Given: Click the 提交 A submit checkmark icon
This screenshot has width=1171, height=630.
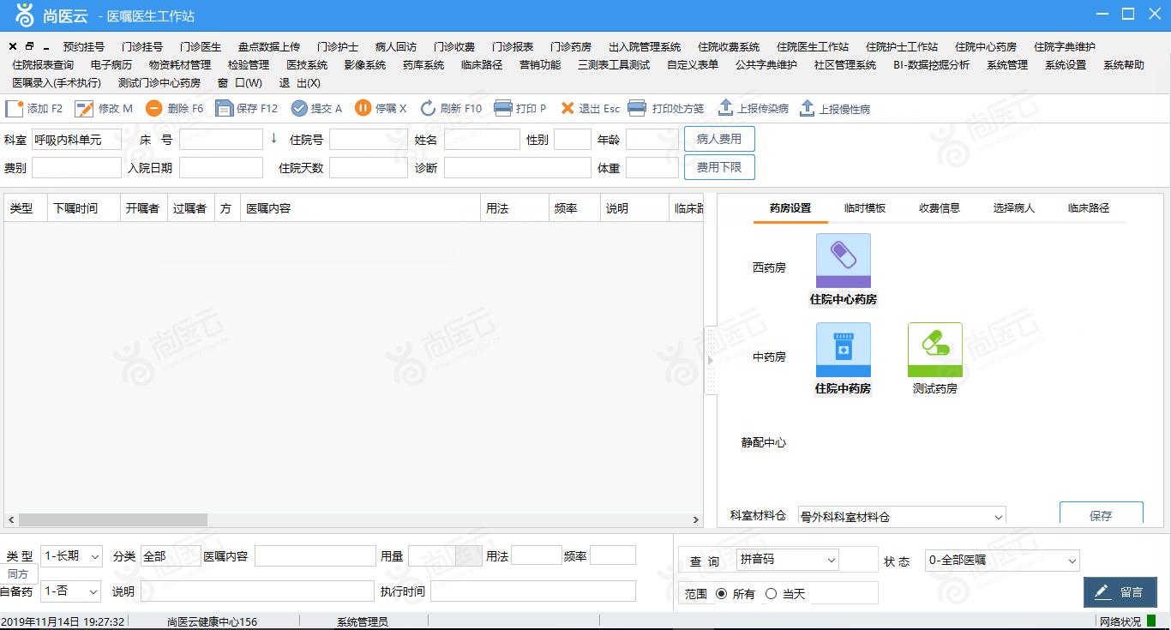Looking at the screenshot, I should tap(299, 108).
